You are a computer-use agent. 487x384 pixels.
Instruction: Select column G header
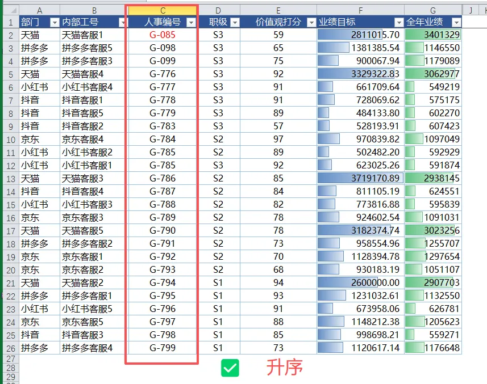click(x=433, y=11)
